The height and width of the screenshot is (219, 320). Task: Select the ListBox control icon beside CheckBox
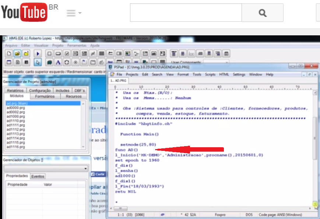coord(75,54)
